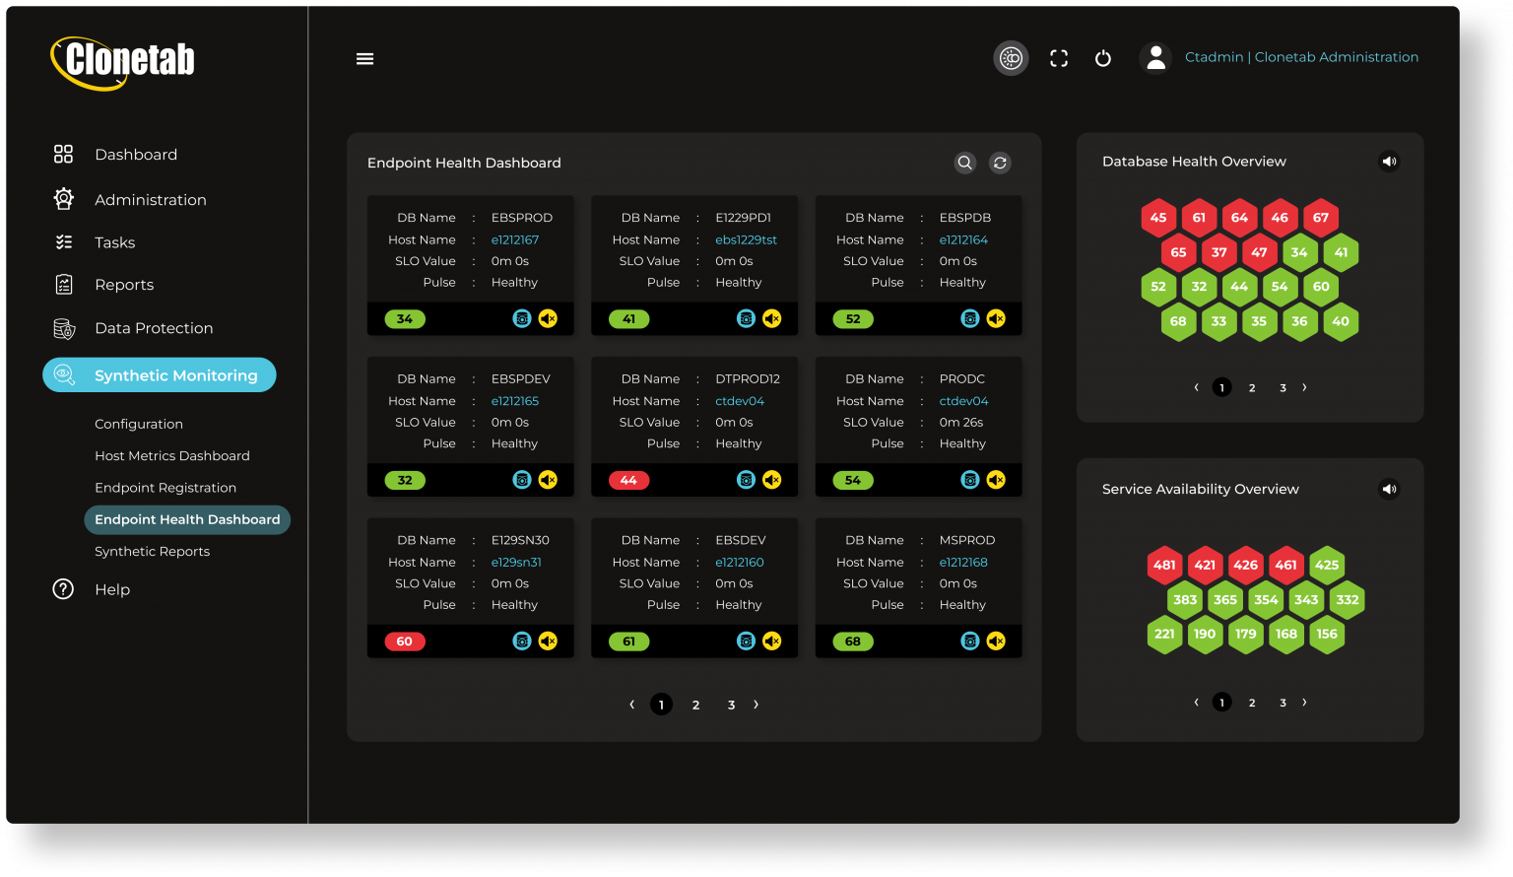Image resolution: width=1513 pixels, height=877 pixels.
Task: Enter fullscreen mode
Action: 1059,58
